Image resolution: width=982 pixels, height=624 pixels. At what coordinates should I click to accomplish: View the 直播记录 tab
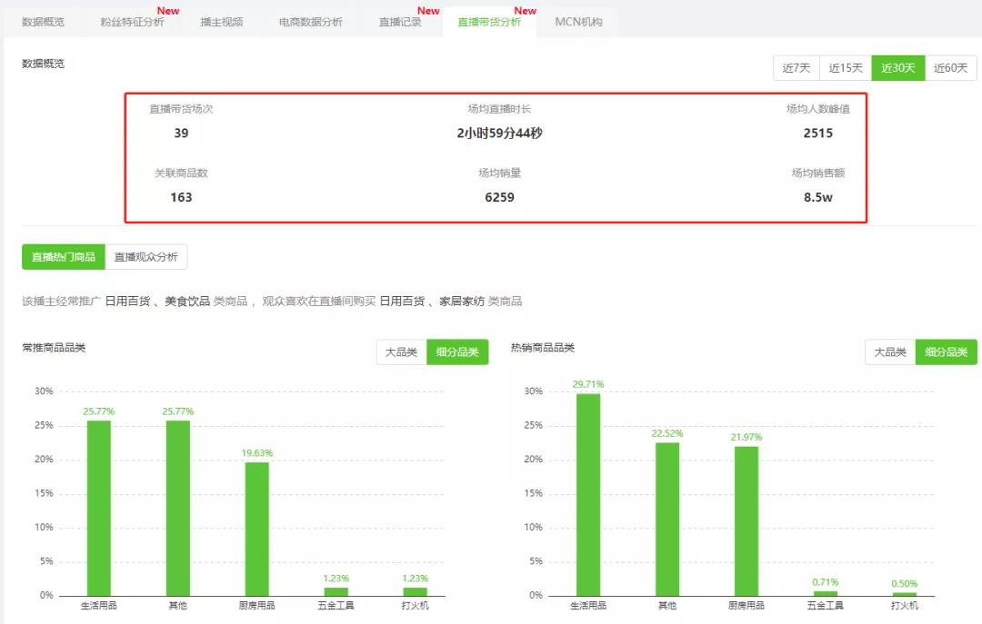pyautogui.click(x=401, y=23)
